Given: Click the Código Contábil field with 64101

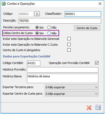Looking at the screenshot, I should [34, 63].
